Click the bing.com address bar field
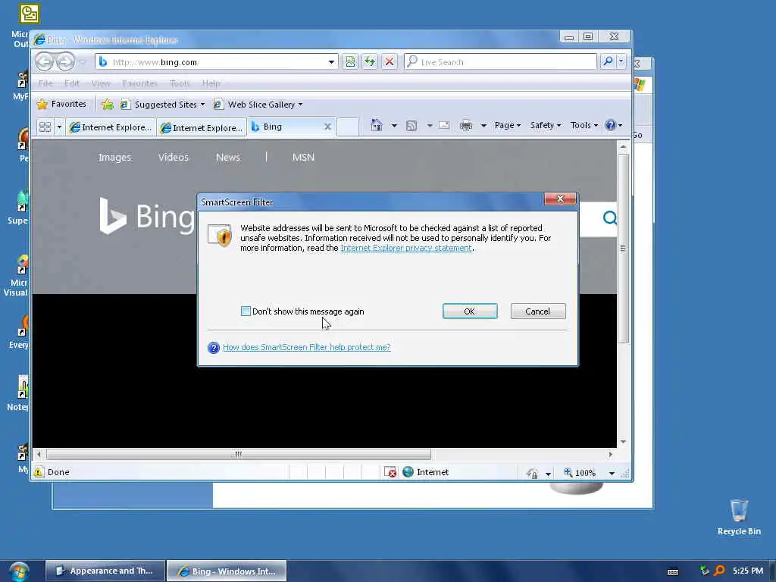Image resolution: width=776 pixels, height=582 pixels. tap(217, 62)
